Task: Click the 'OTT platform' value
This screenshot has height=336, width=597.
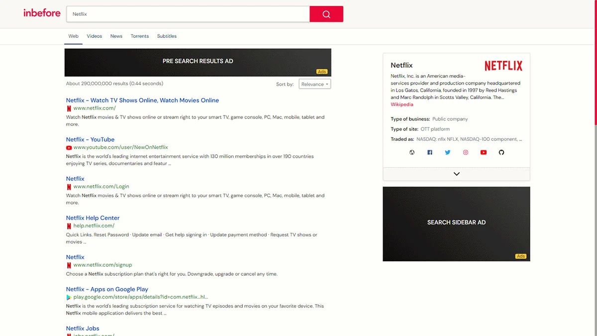Action: 435,129
